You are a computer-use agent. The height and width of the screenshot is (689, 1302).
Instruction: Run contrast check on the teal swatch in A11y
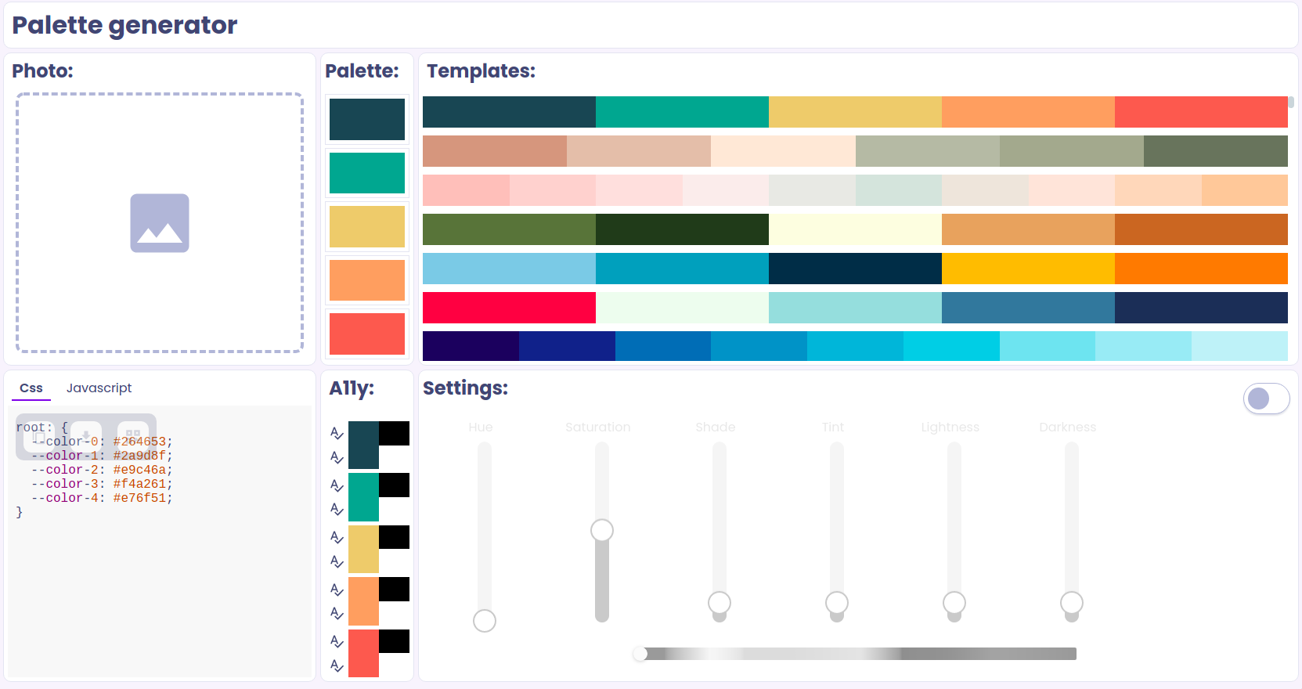[337, 485]
